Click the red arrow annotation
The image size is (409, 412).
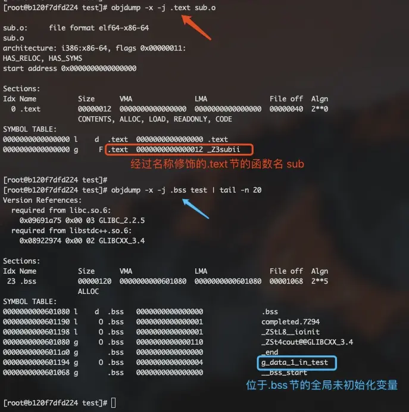pos(196,27)
